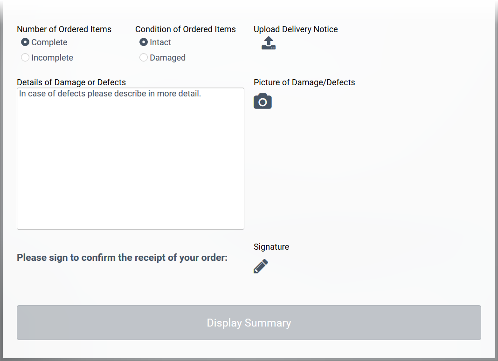
Task: Mark the order condition as Damaged
Action: 144,57
